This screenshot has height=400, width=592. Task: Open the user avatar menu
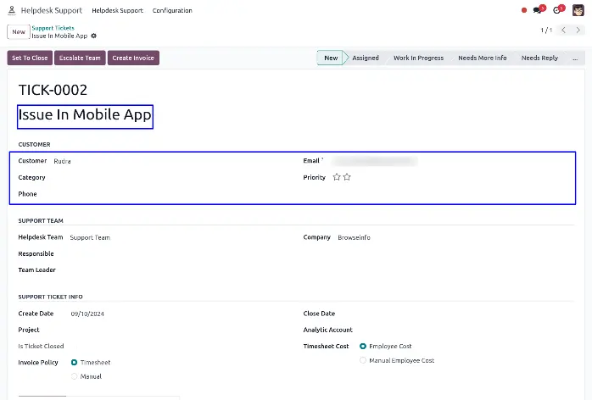578,10
